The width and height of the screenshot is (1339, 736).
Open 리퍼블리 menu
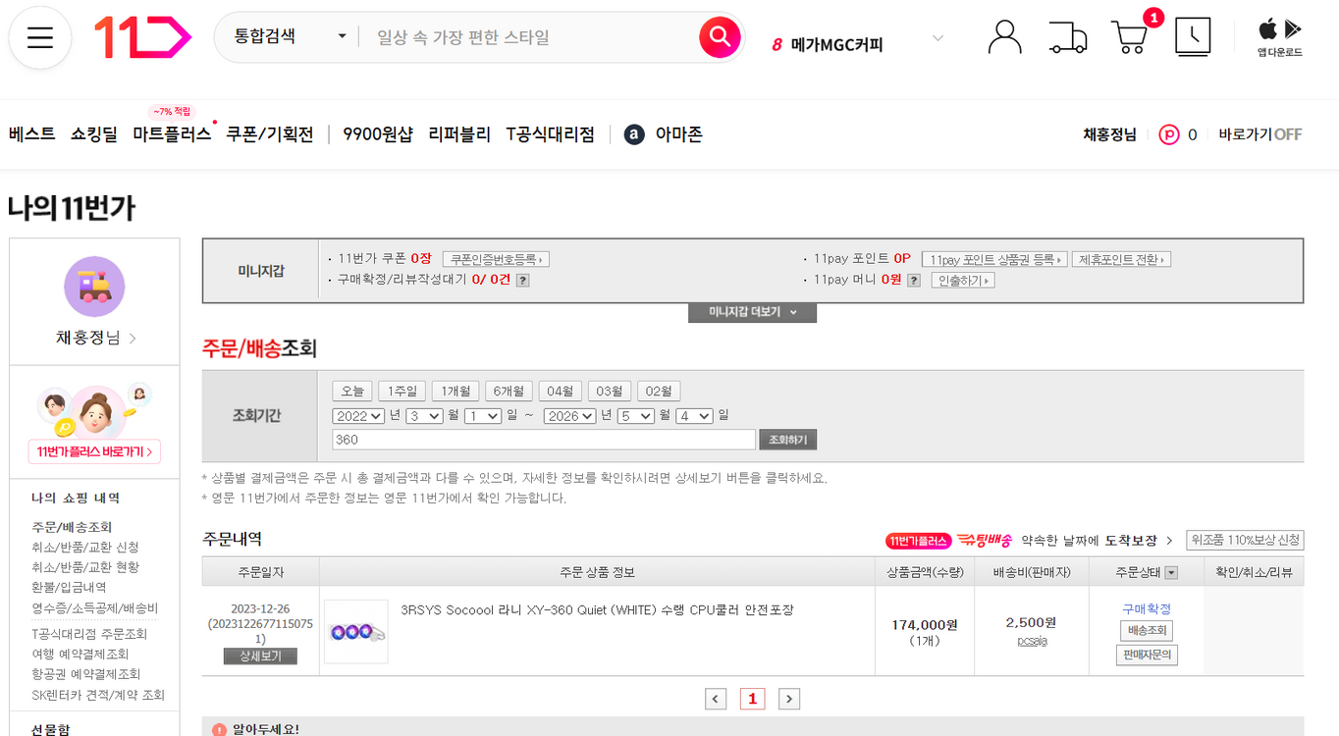click(459, 134)
